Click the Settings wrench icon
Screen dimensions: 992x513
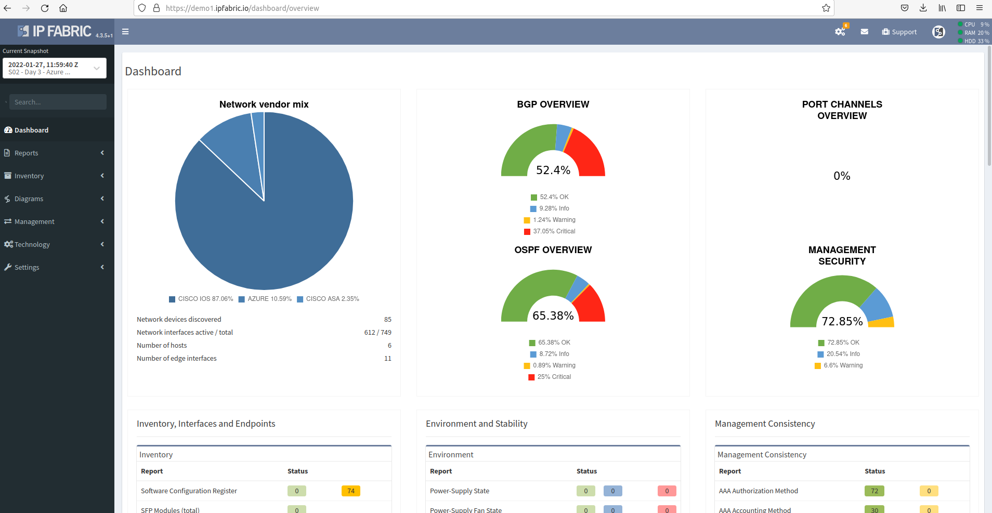(x=8, y=267)
